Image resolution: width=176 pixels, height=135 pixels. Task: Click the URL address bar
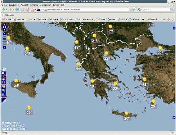coord(84,10)
